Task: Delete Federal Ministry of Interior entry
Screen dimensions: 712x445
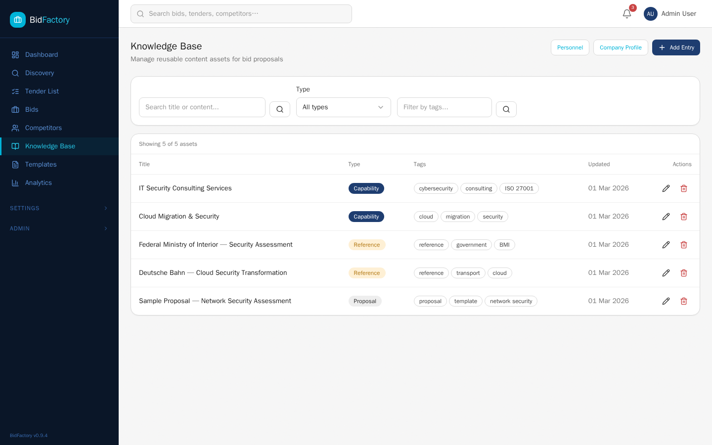Action: click(x=684, y=245)
